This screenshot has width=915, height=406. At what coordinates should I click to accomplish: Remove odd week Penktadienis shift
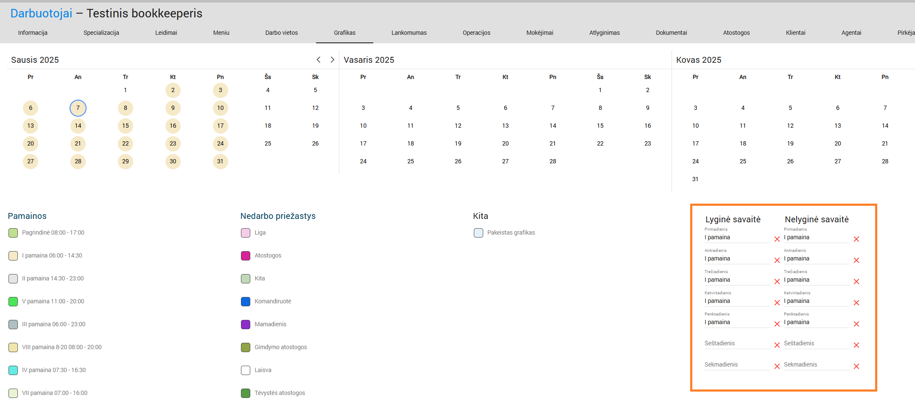pyautogui.click(x=856, y=324)
